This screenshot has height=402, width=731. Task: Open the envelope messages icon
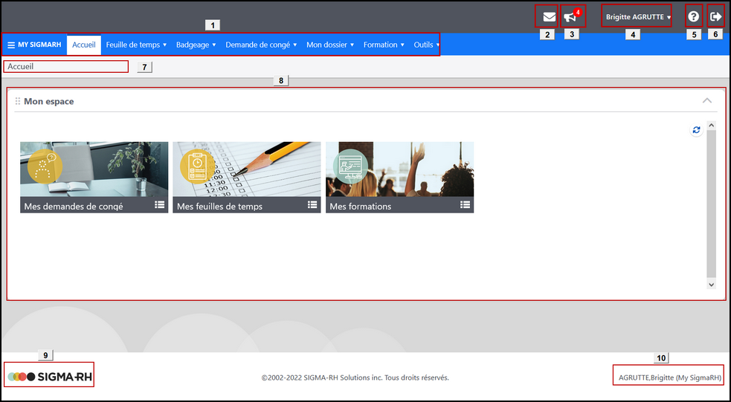click(549, 16)
